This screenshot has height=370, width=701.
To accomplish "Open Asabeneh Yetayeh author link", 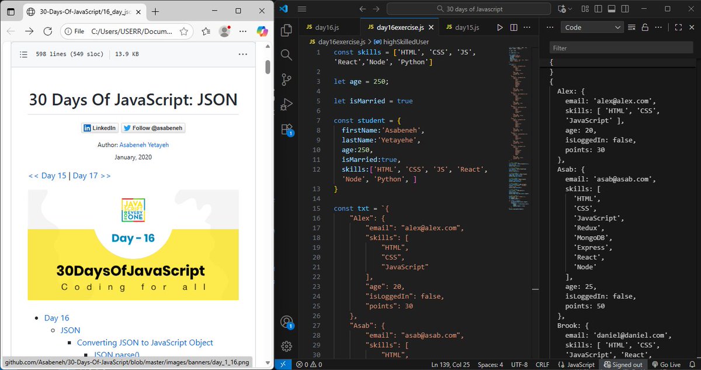I will [x=144, y=144].
